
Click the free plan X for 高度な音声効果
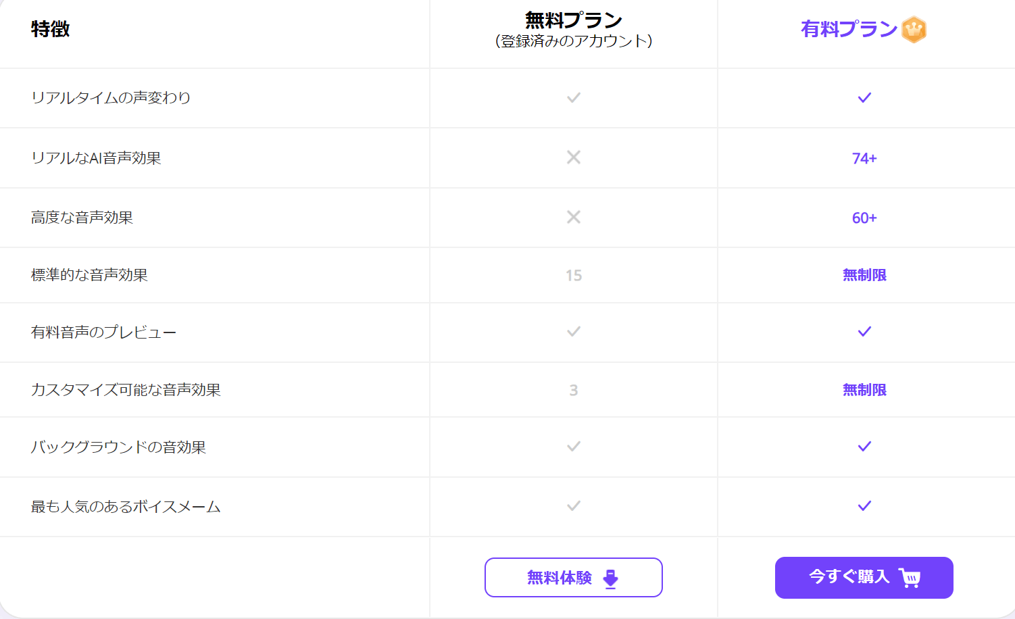574,217
